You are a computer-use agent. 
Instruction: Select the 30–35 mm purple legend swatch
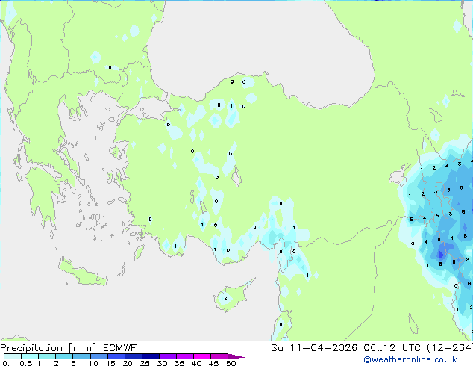pyautogui.click(x=168, y=356)
